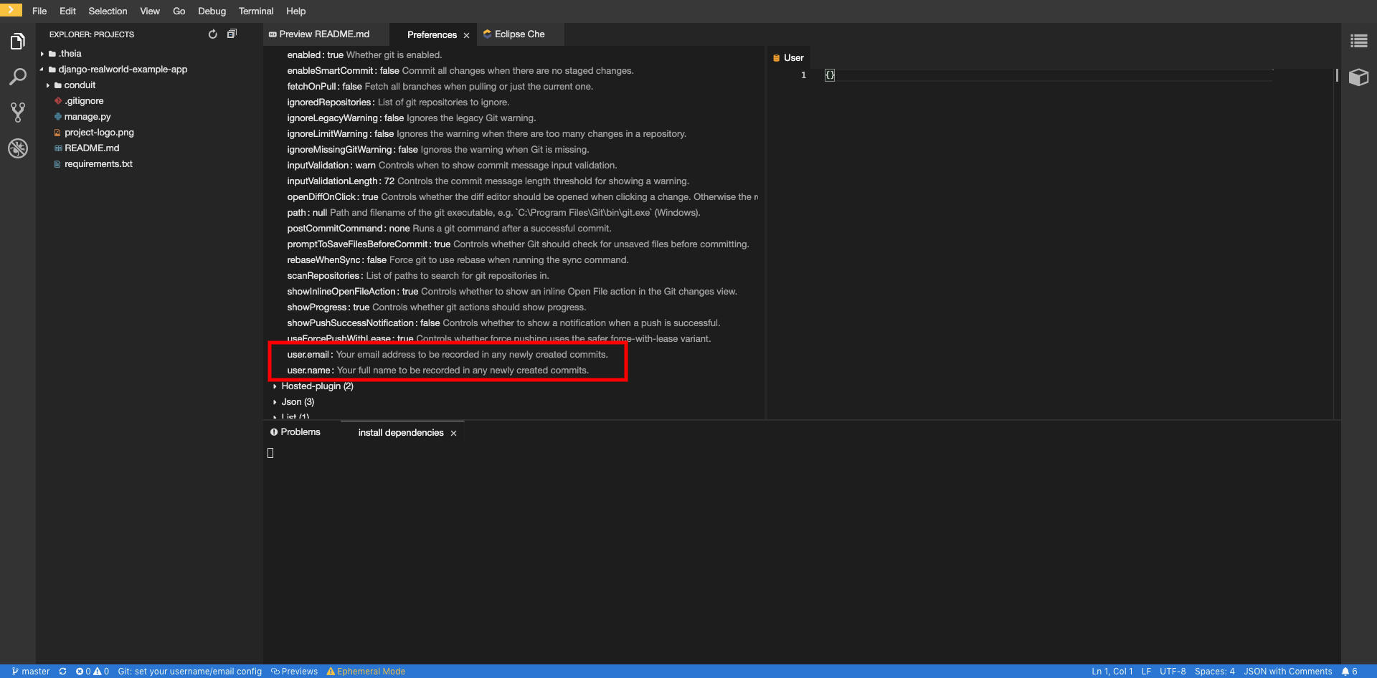Click the master branch in status bar
The image size is (1377, 678).
[x=31, y=672]
